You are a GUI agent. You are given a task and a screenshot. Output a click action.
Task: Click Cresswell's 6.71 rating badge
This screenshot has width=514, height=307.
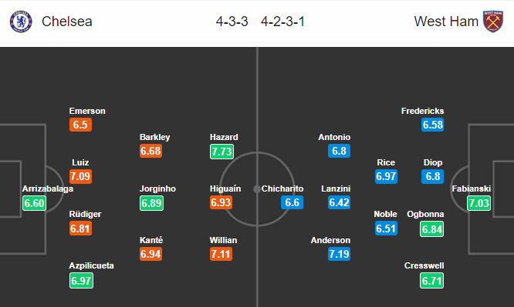(431, 281)
